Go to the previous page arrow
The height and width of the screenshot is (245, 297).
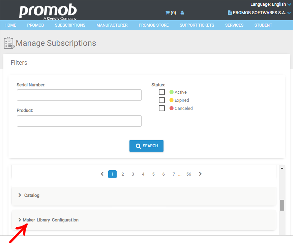point(102,174)
